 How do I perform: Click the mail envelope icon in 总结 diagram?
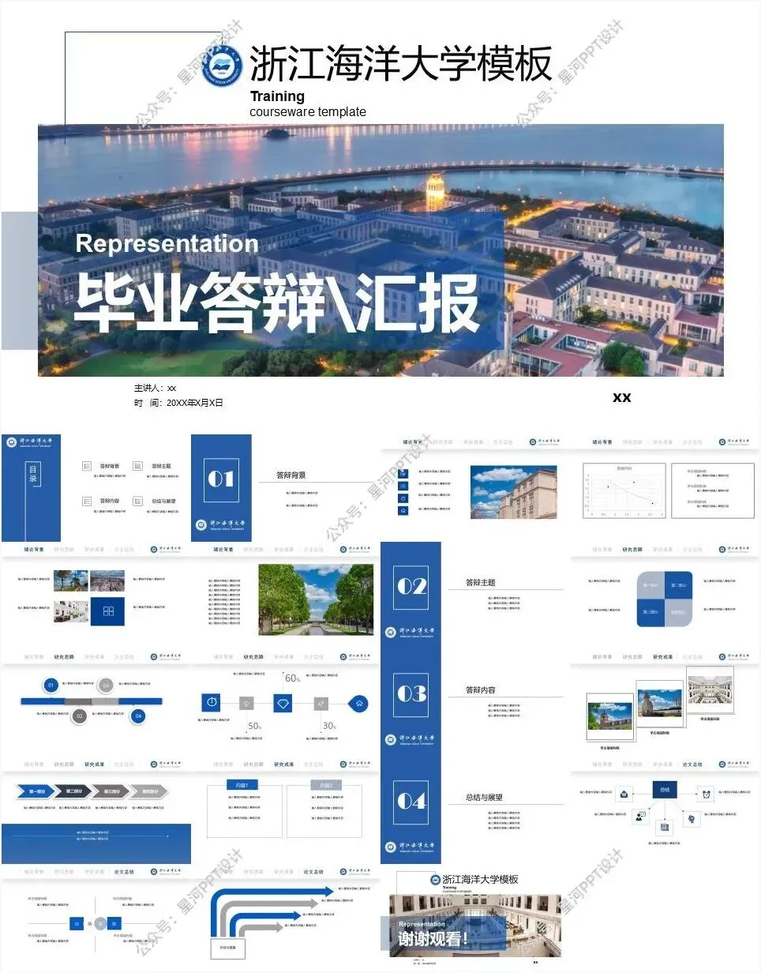tap(624, 794)
